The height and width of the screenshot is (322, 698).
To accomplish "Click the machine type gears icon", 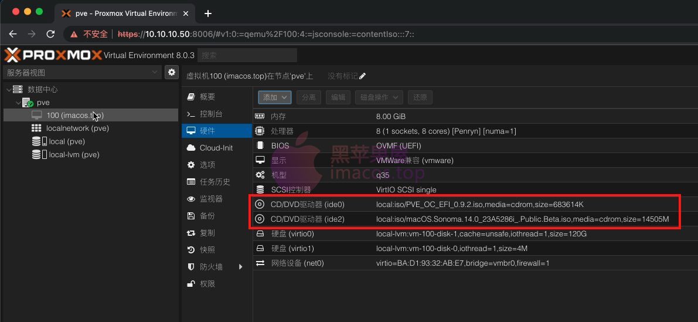I will pos(260,175).
